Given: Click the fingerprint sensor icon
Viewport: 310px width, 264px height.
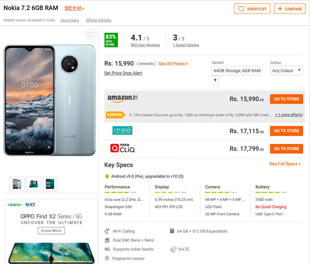Looking at the screenshot, I should click(107, 258).
